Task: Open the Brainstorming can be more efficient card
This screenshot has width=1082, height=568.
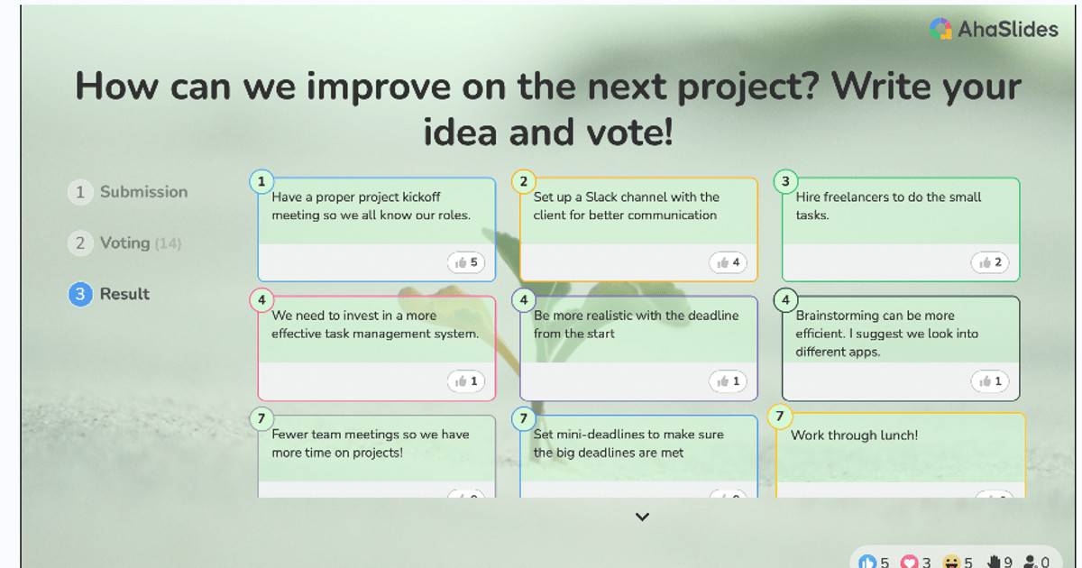Action: 901,348
